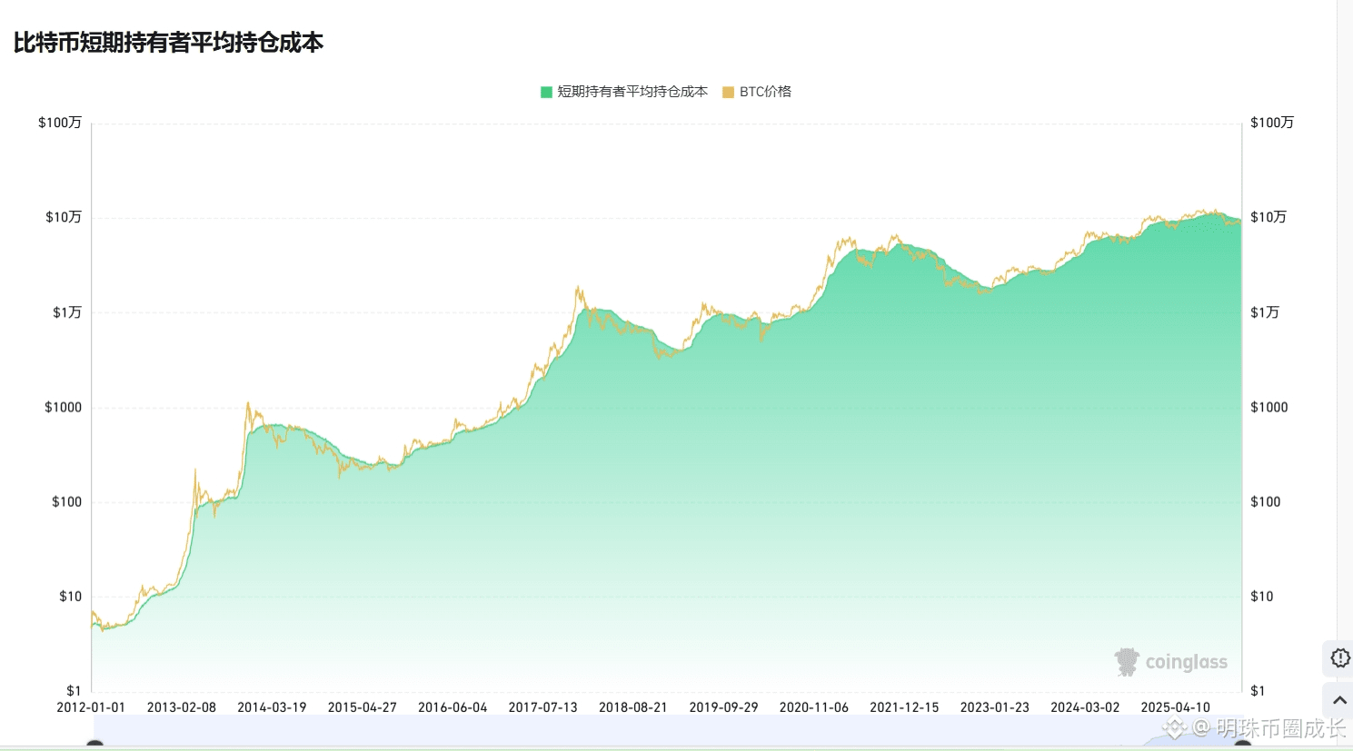Image resolution: width=1353 pixels, height=751 pixels.
Task: Click the feedback alert icon beside the chart
Action: click(1340, 657)
